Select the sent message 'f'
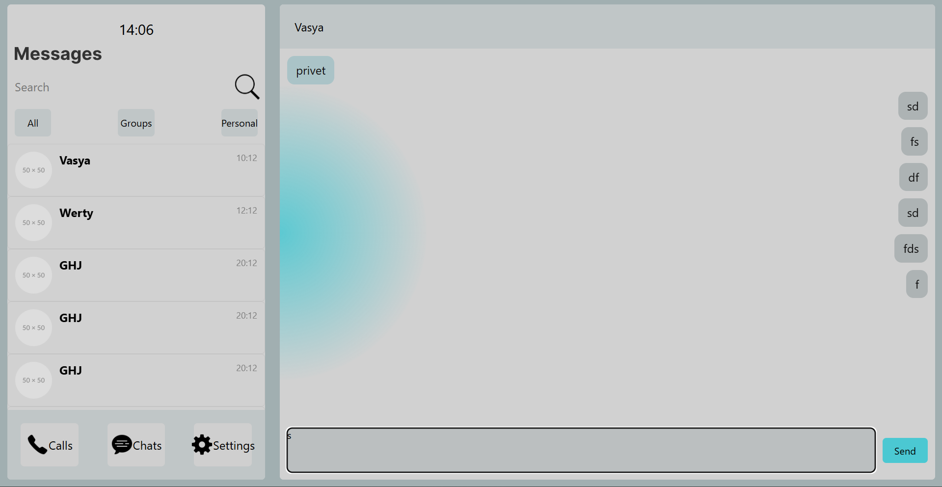The image size is (942, 487). coord(917,284)
